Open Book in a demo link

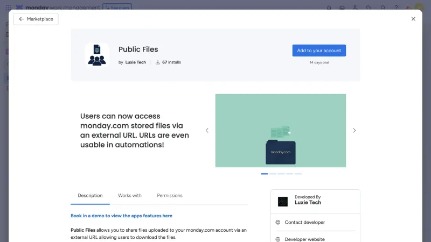[122, 216]
